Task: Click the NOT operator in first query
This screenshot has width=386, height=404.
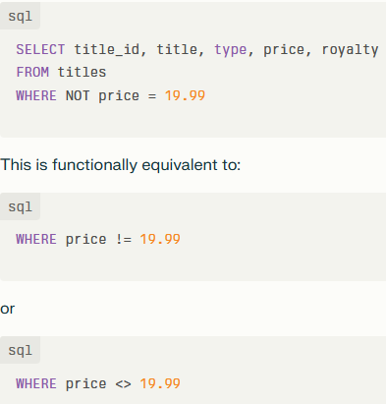Action: coord(78,95)
